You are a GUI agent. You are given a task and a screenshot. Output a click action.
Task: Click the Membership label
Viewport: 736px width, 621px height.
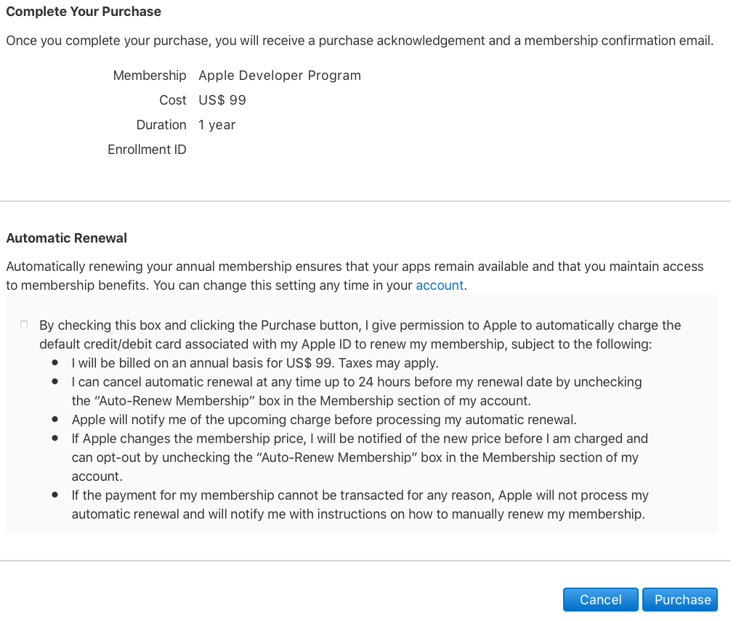[x=150, y=76]
